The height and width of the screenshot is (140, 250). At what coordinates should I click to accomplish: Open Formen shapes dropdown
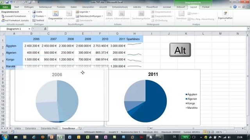[x=39, y=16]
